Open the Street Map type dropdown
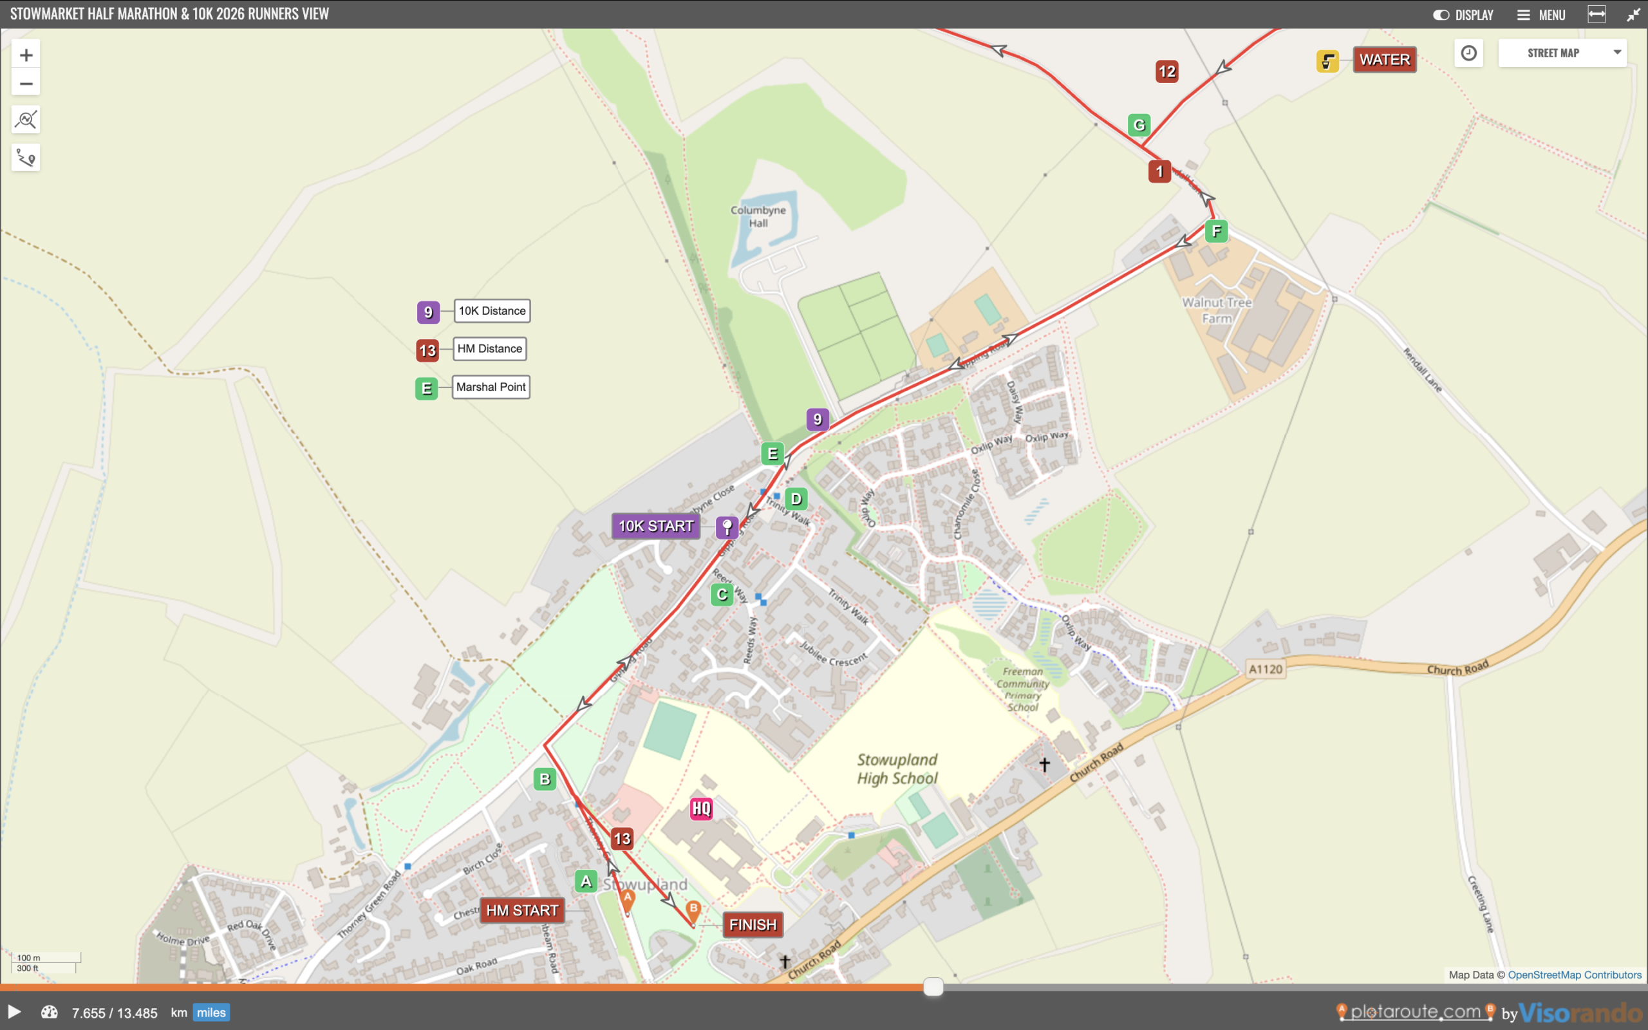Viewport: 1648px width, 1030px height. (1562, 53)
